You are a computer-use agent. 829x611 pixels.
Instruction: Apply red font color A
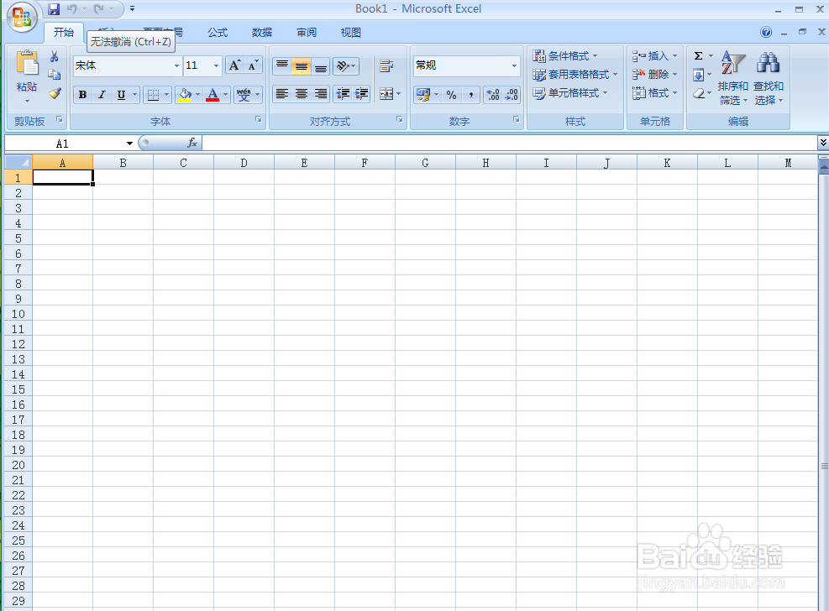click(x=212, y=95)
